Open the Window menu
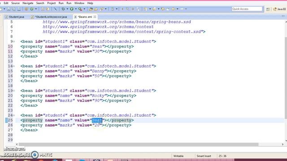This screenshot has height=161, width=287. 79,3
